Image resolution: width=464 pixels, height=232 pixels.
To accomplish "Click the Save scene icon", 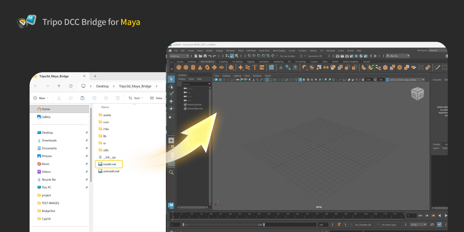I will [x=205, y=56].
